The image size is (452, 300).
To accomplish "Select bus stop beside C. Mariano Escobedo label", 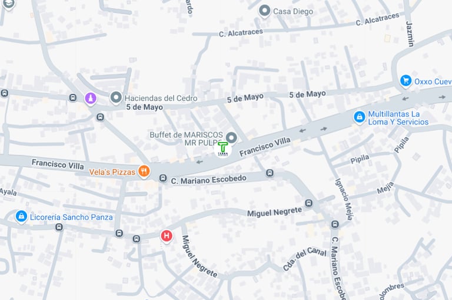I will (163, 178).
